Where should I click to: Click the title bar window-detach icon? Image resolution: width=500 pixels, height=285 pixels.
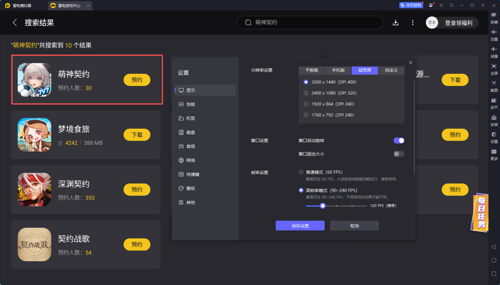(451, 5)
